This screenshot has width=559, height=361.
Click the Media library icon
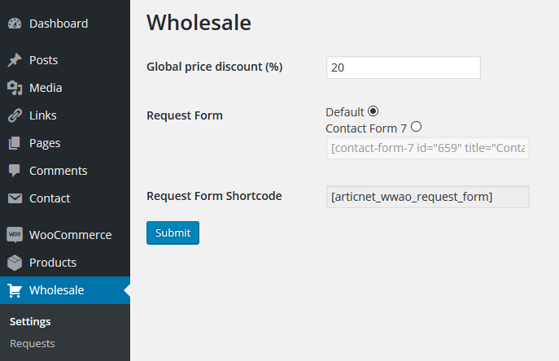(15, 88)
